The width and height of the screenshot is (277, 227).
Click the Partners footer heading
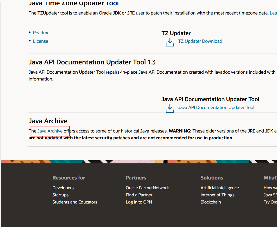pos(136,178)
